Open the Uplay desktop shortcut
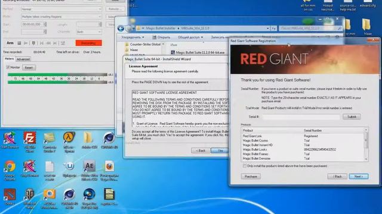 tap(69, 169)
